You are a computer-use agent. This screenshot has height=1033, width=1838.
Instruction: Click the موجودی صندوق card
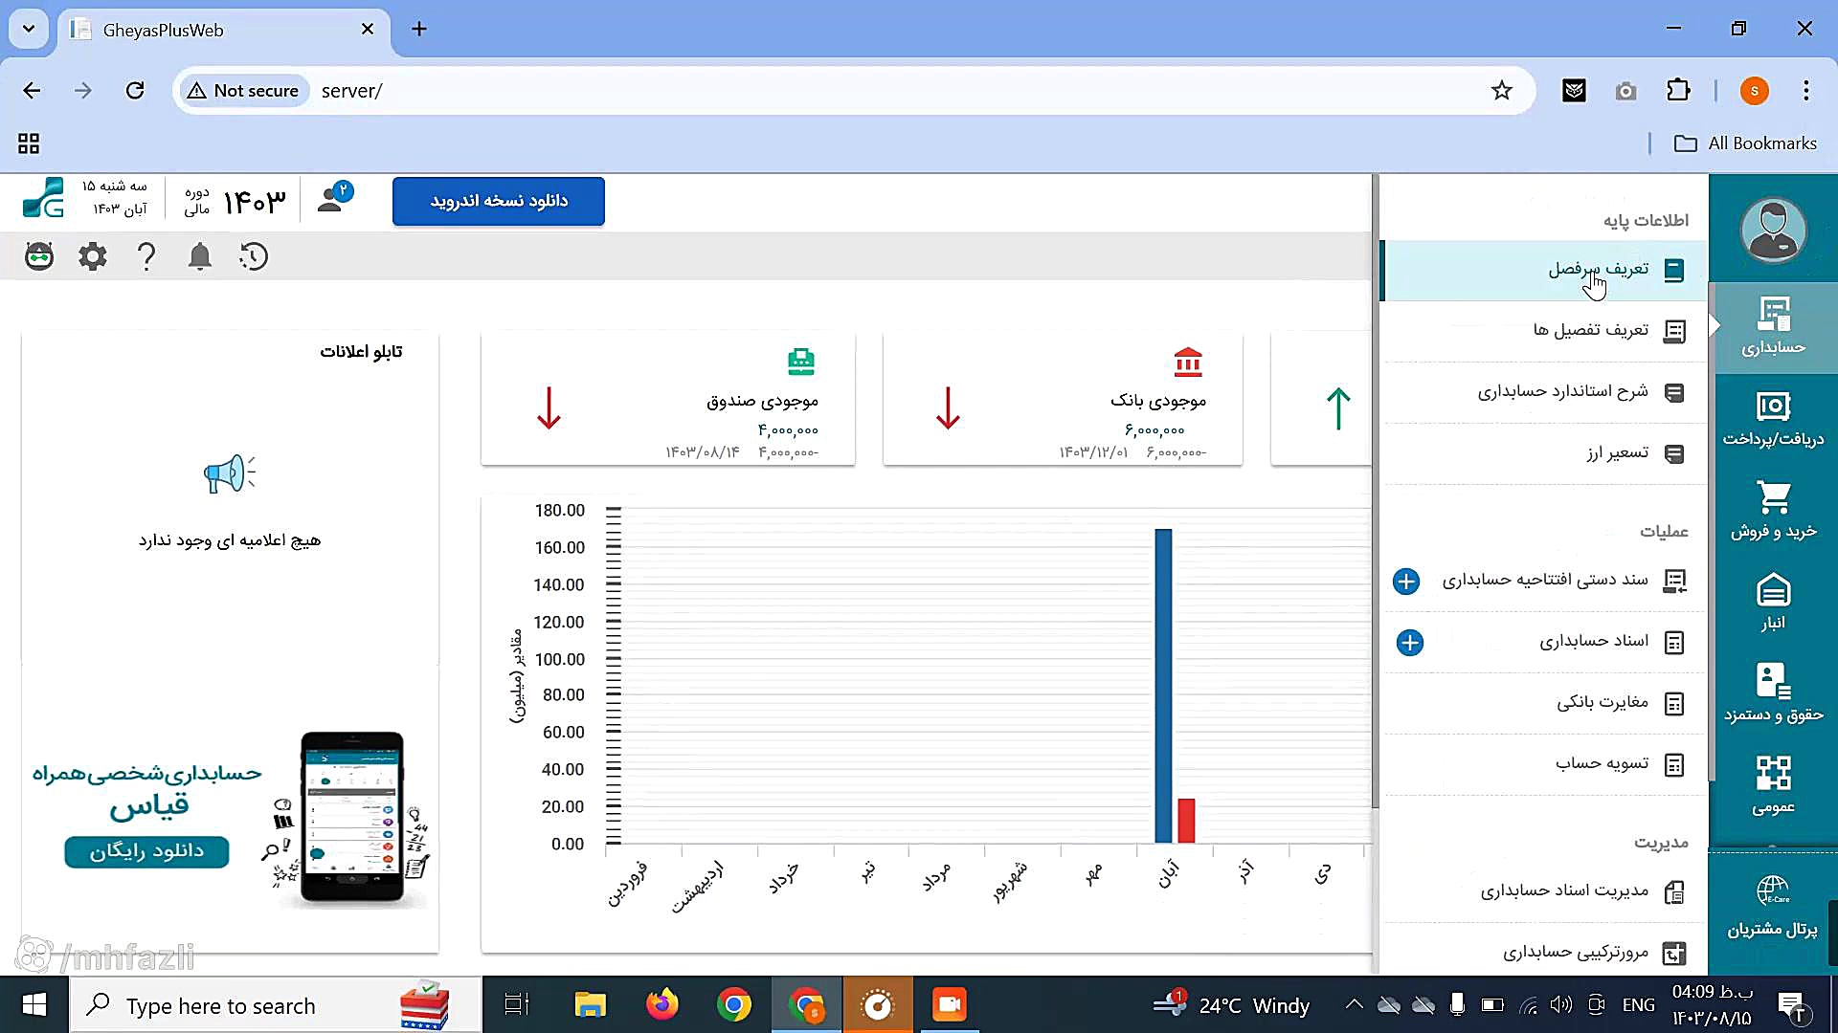[x=668, y=400]
